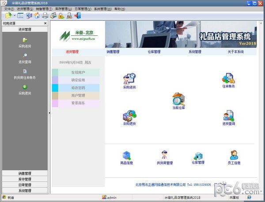Click the 礼品店管理系统 banner image
This screenshot has width=265, height=202.
point(181,34)
